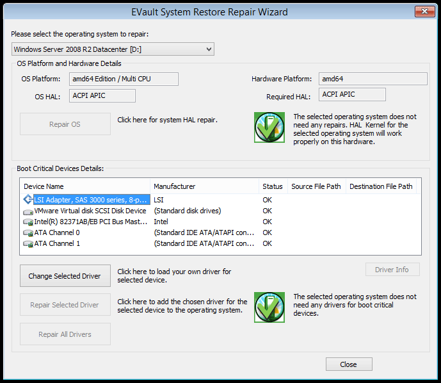Viewport: 441px width, 383px height.
Task: Click the (Standard disk drives) manufacturer cell
Action: (188, 211)
